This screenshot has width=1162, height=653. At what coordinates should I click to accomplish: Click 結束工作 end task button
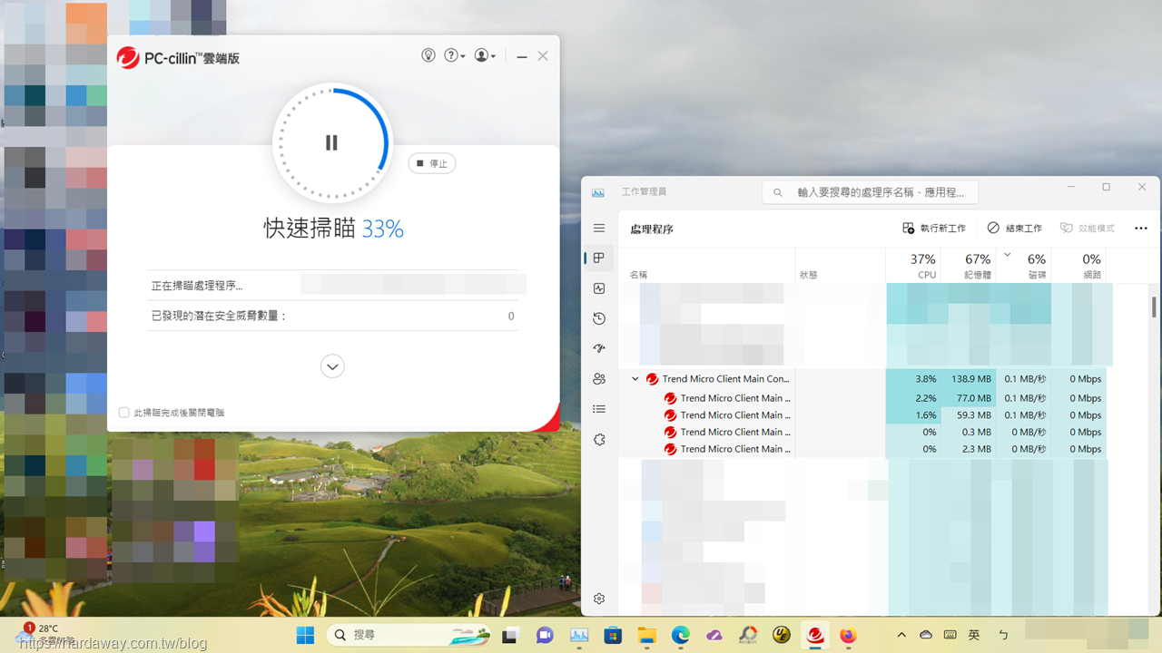(1015, 229)
